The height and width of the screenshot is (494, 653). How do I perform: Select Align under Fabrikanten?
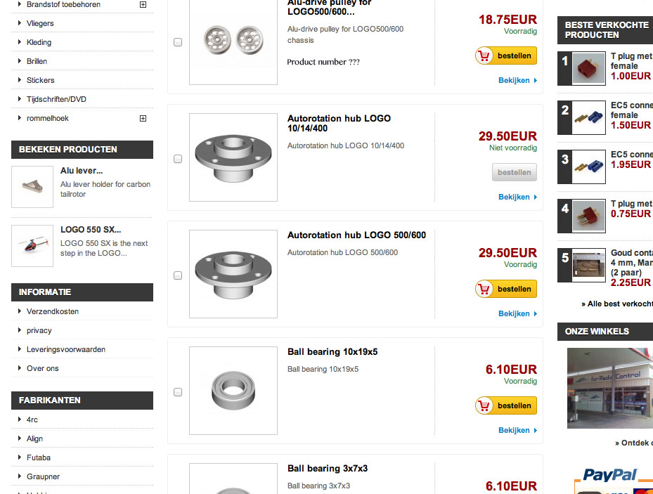tap(37, 438)
